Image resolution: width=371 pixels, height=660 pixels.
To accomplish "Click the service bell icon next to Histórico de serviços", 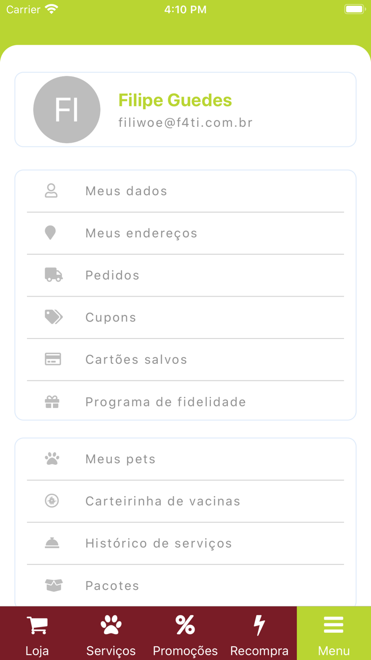I will [51, 543].
